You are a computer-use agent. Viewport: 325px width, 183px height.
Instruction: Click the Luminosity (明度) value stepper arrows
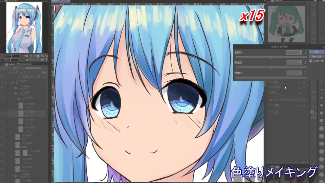(305, 73)
